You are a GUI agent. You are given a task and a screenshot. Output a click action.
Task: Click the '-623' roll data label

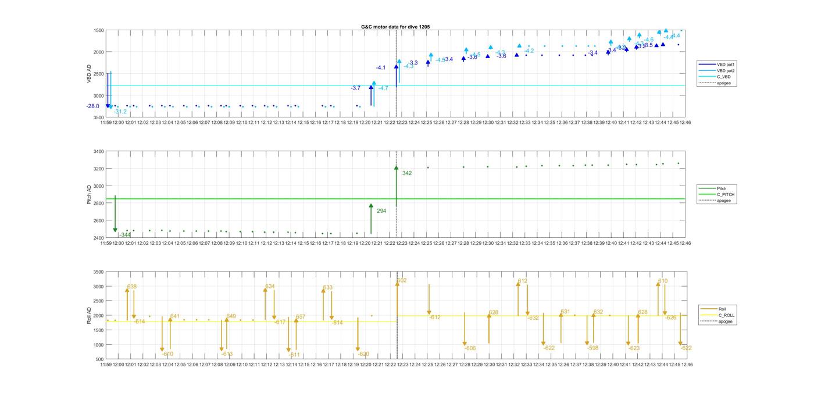coord(634,348)
